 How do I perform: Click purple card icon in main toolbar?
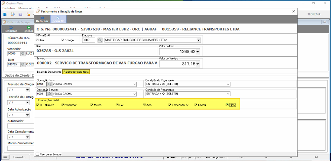[x=20, y=14]
